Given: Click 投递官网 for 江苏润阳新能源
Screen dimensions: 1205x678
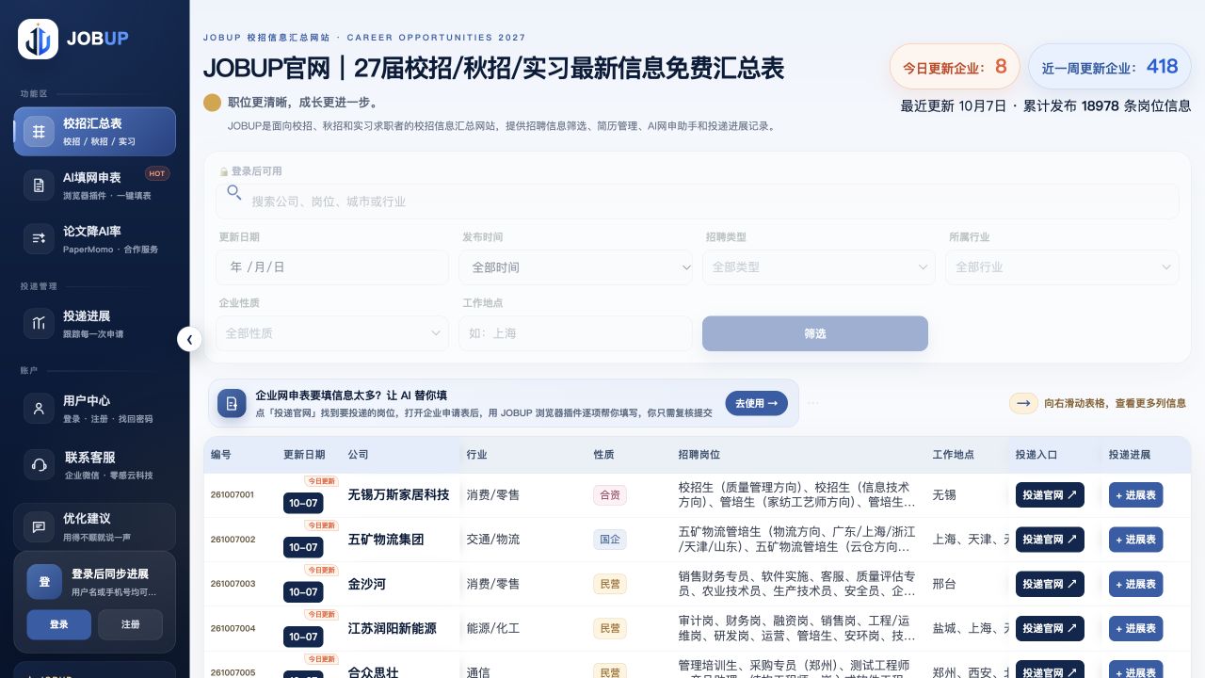Looking at the screenshot, I should coord(1050,628).
